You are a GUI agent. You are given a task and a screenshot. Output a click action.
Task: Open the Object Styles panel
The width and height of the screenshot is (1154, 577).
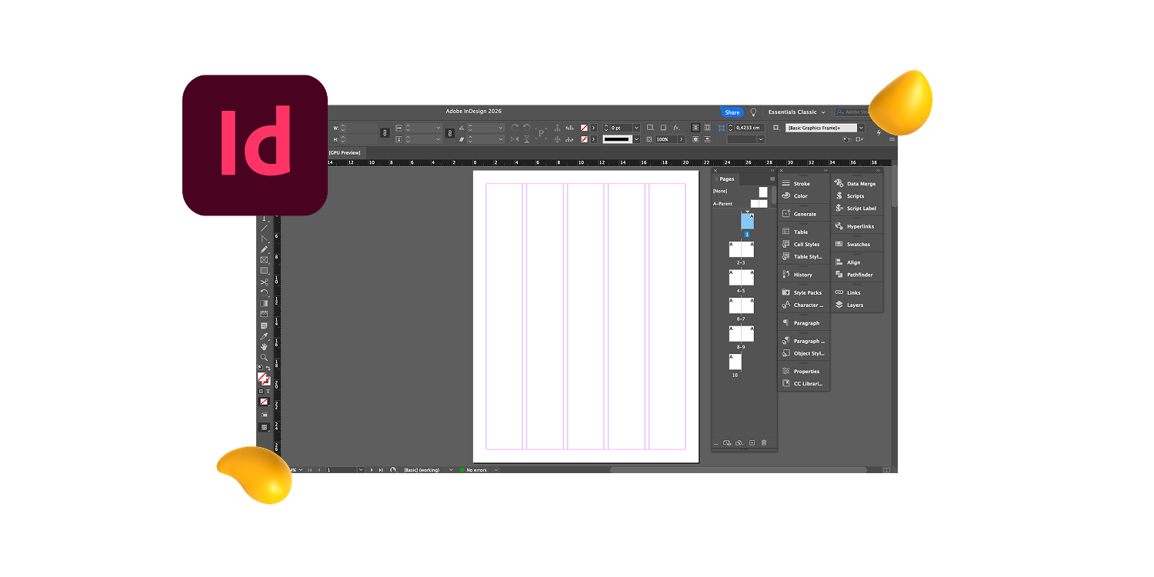point(803,353)
